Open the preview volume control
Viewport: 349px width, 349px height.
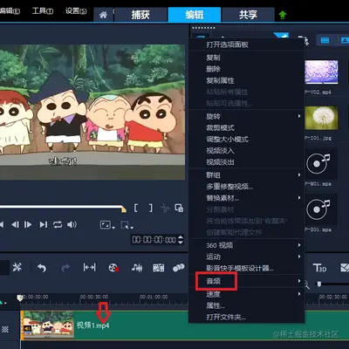[x=72, y=224]
